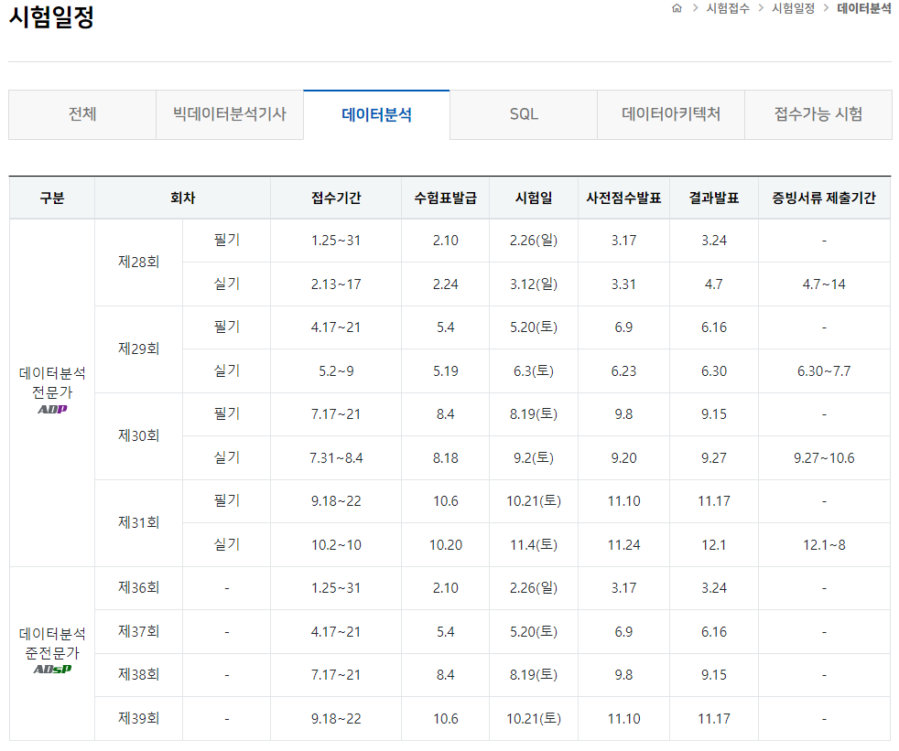Click the 증빙서류 제출기간 column header

point(824,198)
